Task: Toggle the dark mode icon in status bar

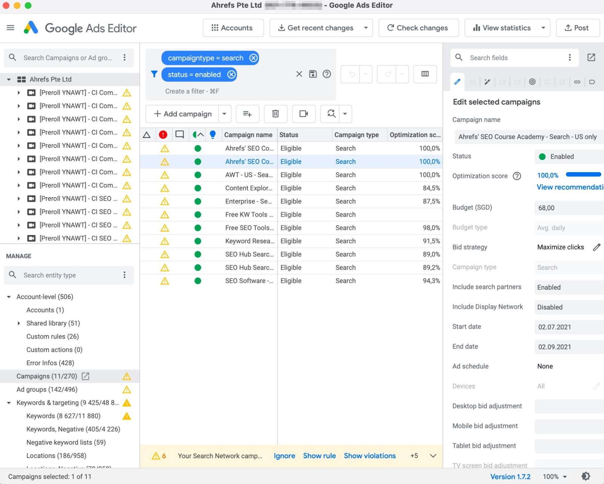Action: coord(586,476)
